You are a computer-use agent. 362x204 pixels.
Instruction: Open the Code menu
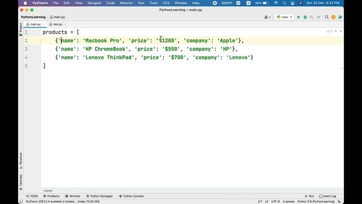tap(110, 3)
